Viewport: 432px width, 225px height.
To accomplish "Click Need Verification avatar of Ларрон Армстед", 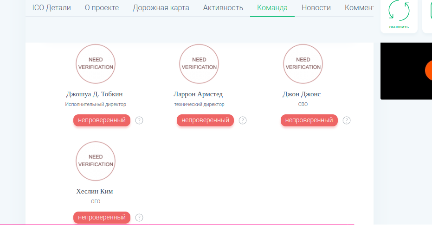I will [x=199, y=64].
